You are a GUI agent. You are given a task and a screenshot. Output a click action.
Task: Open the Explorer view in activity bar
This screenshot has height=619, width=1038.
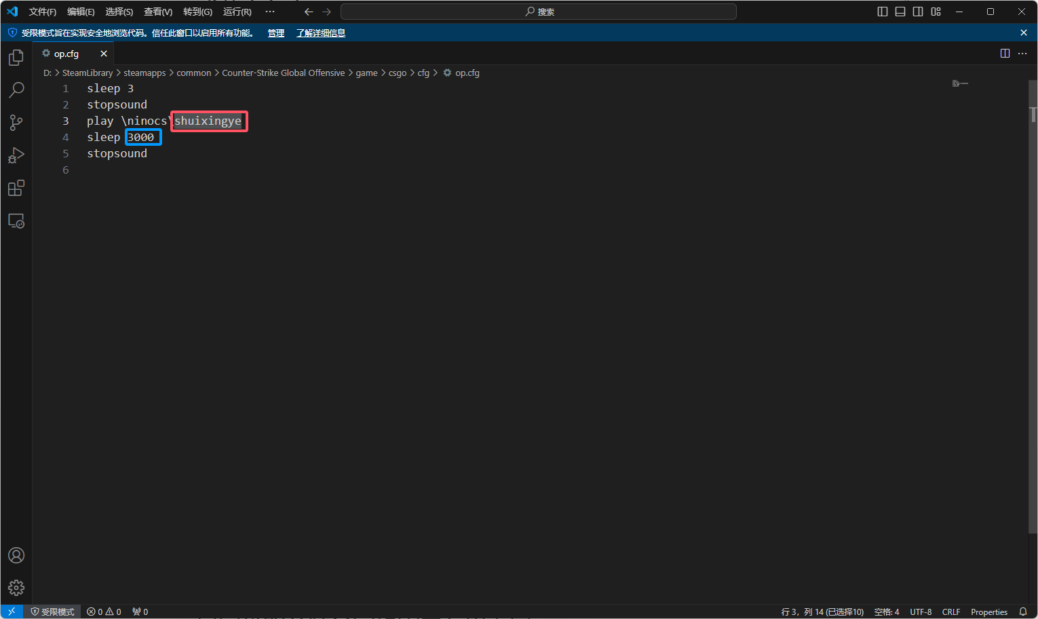tap(16, 58)
